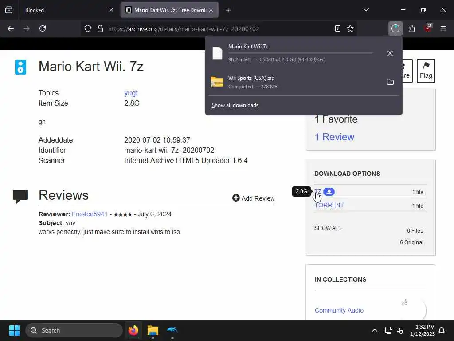Open notification bell in taskbar

click(x=442, y=330)
